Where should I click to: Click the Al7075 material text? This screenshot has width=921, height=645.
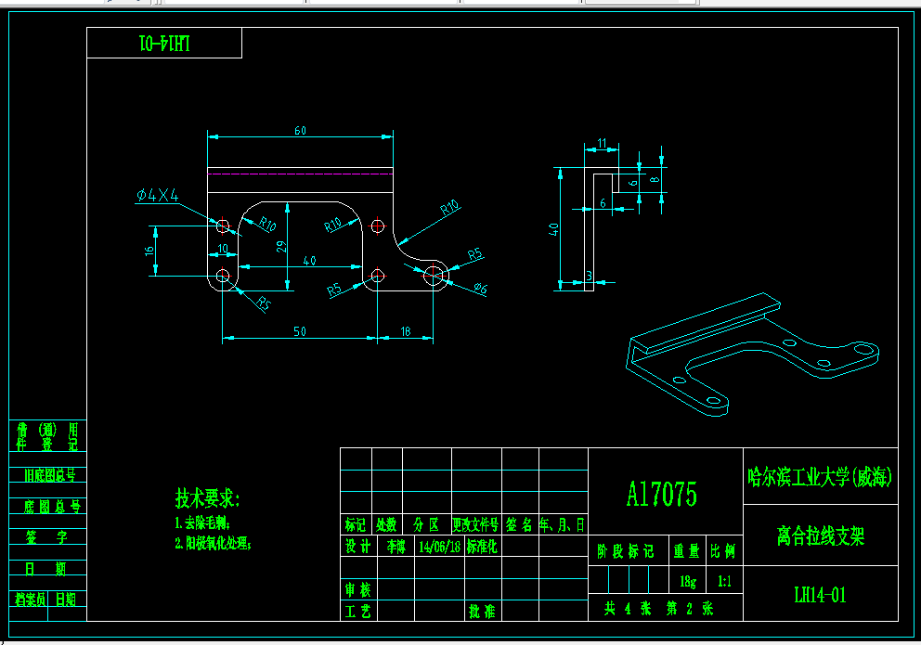(662, 494)
